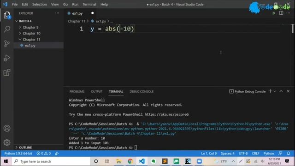295x166 pixels.
Task: Open the View menu
Action: [x=55, y=4]
